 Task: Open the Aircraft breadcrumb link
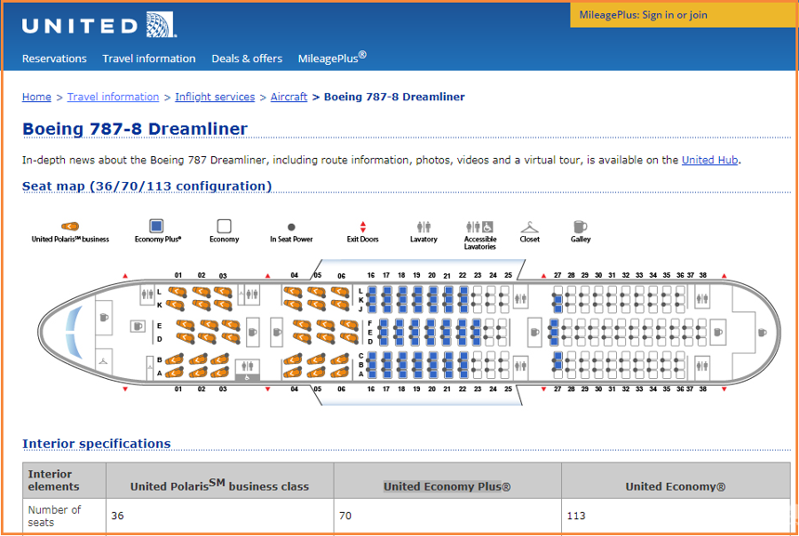coord(289,97)
